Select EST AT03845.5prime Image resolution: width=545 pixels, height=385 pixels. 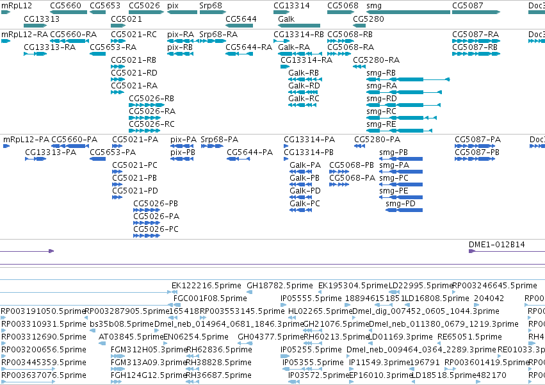click(x=131, y=337)
